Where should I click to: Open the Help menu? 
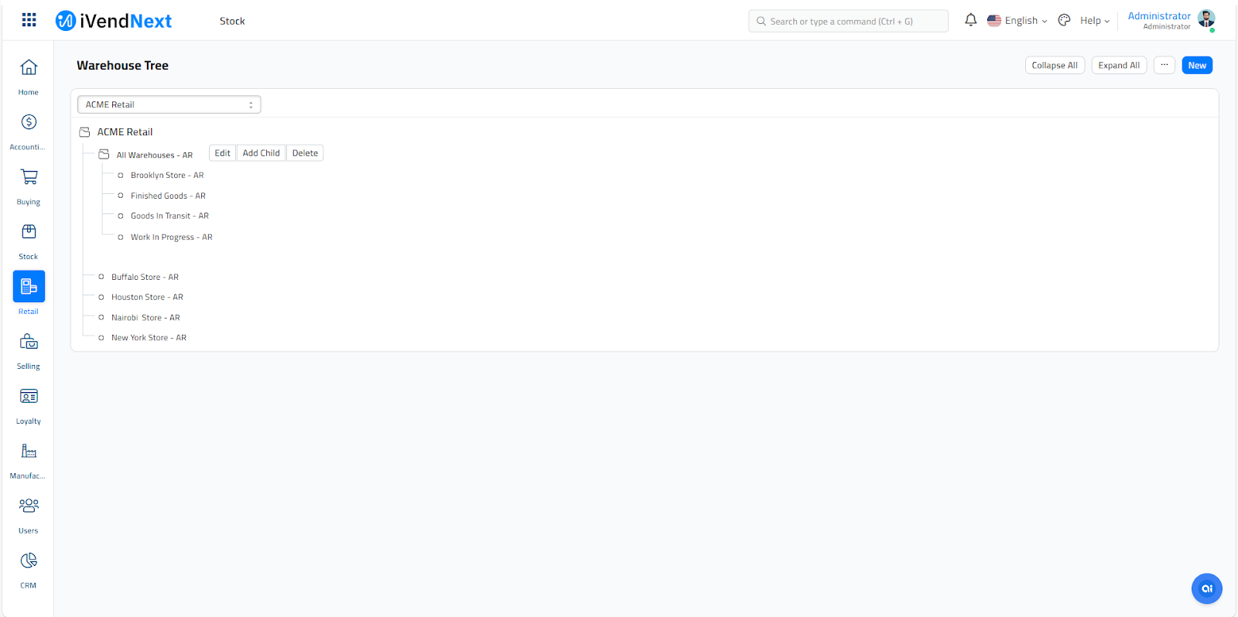(1095, 21)
